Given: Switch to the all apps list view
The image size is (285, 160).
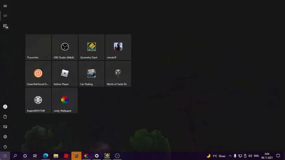Looking at the screenshot, I should point(6,26).
